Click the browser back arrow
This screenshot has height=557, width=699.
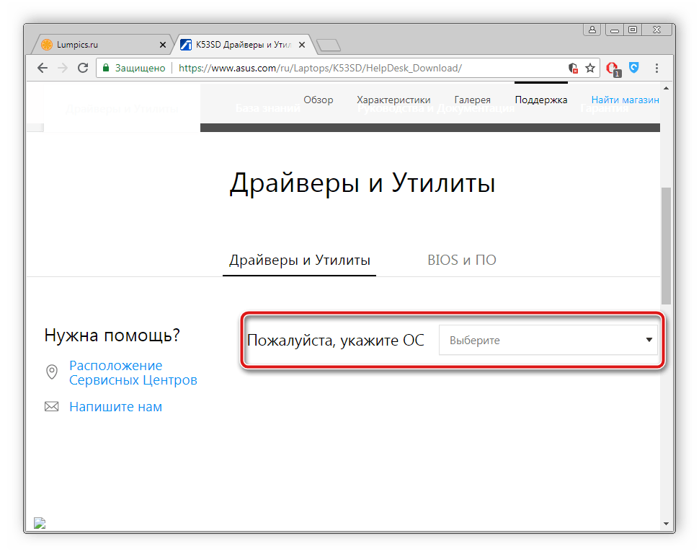[x=43, y=68]
